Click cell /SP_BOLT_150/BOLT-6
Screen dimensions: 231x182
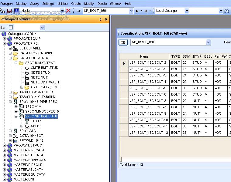(x=149, y=95)
